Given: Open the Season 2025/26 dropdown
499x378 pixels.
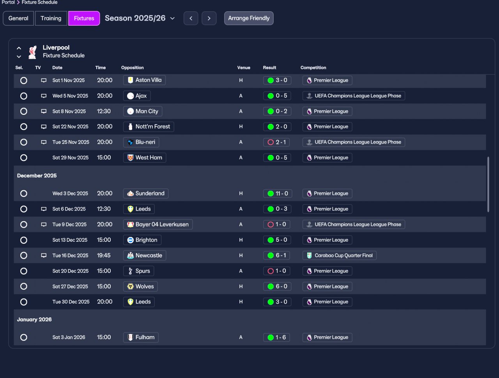Looking at the screenshot, I should tap(140, 18).
